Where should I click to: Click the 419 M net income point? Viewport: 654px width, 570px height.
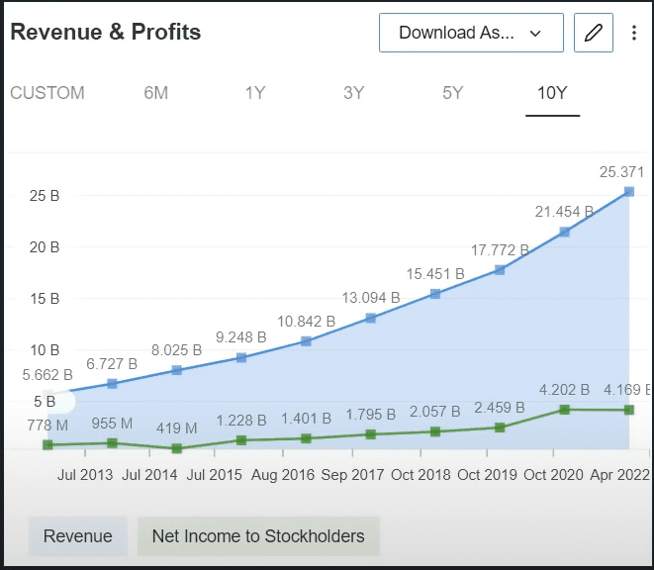click(x=177, y=448)
